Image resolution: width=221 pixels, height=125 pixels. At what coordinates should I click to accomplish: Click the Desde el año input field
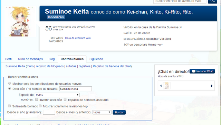point(49,112)
